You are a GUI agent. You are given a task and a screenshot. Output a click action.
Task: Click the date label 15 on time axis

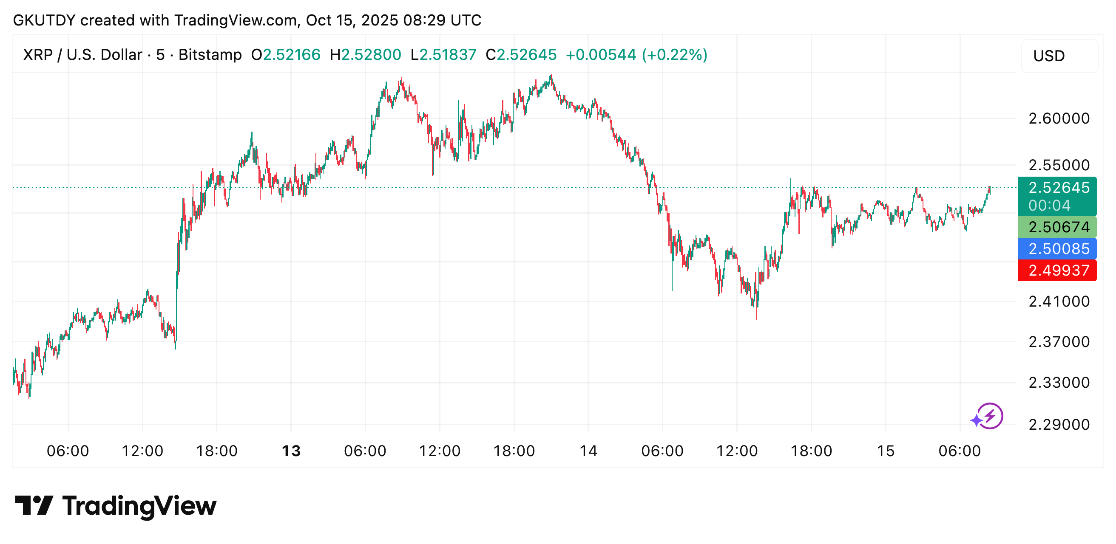tap(886, 451)
